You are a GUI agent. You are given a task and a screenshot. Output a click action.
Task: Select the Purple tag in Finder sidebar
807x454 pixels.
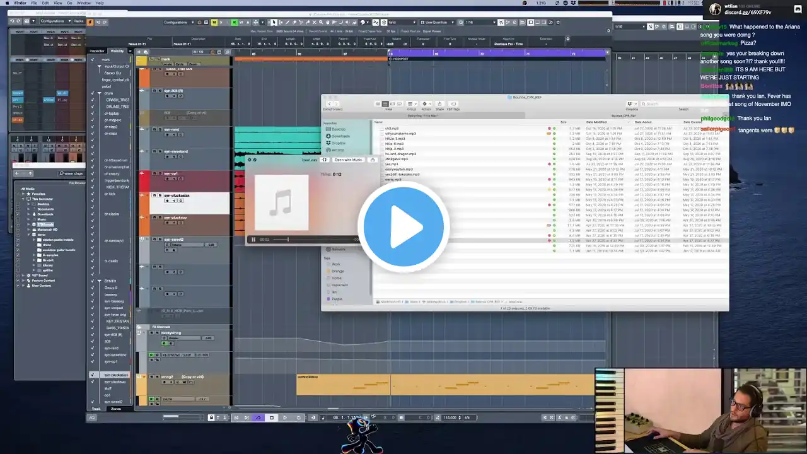336,299
